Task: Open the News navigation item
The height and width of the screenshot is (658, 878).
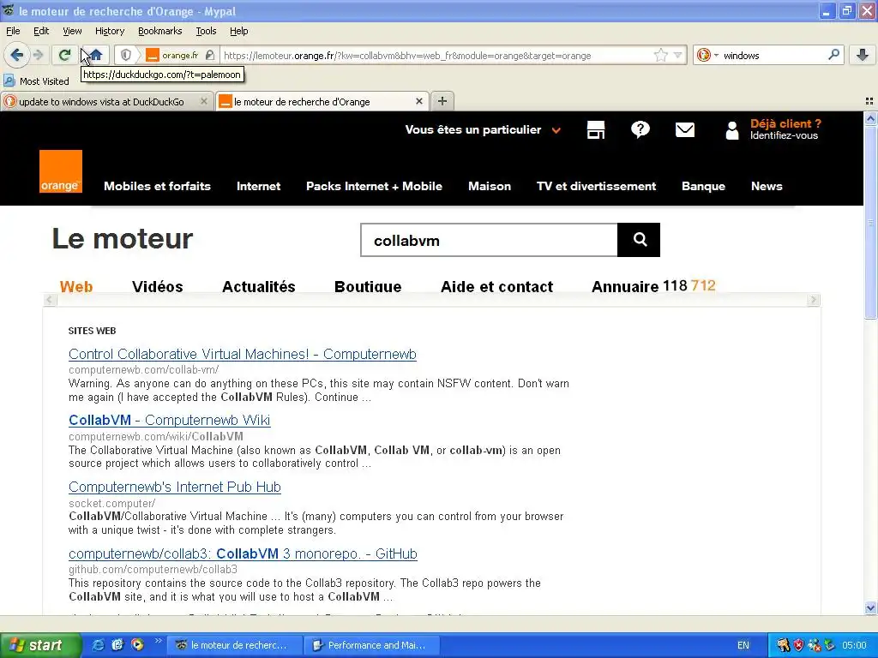Action: (x=767, y=186)
